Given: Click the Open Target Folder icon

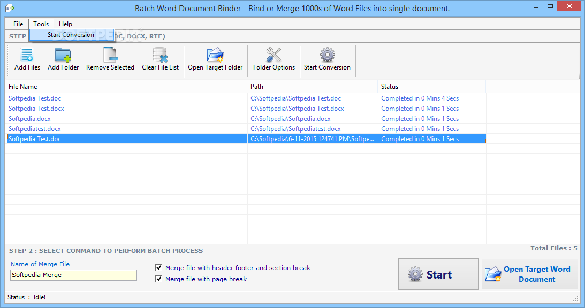Looking at the screenshot, I should click(215, 55).
